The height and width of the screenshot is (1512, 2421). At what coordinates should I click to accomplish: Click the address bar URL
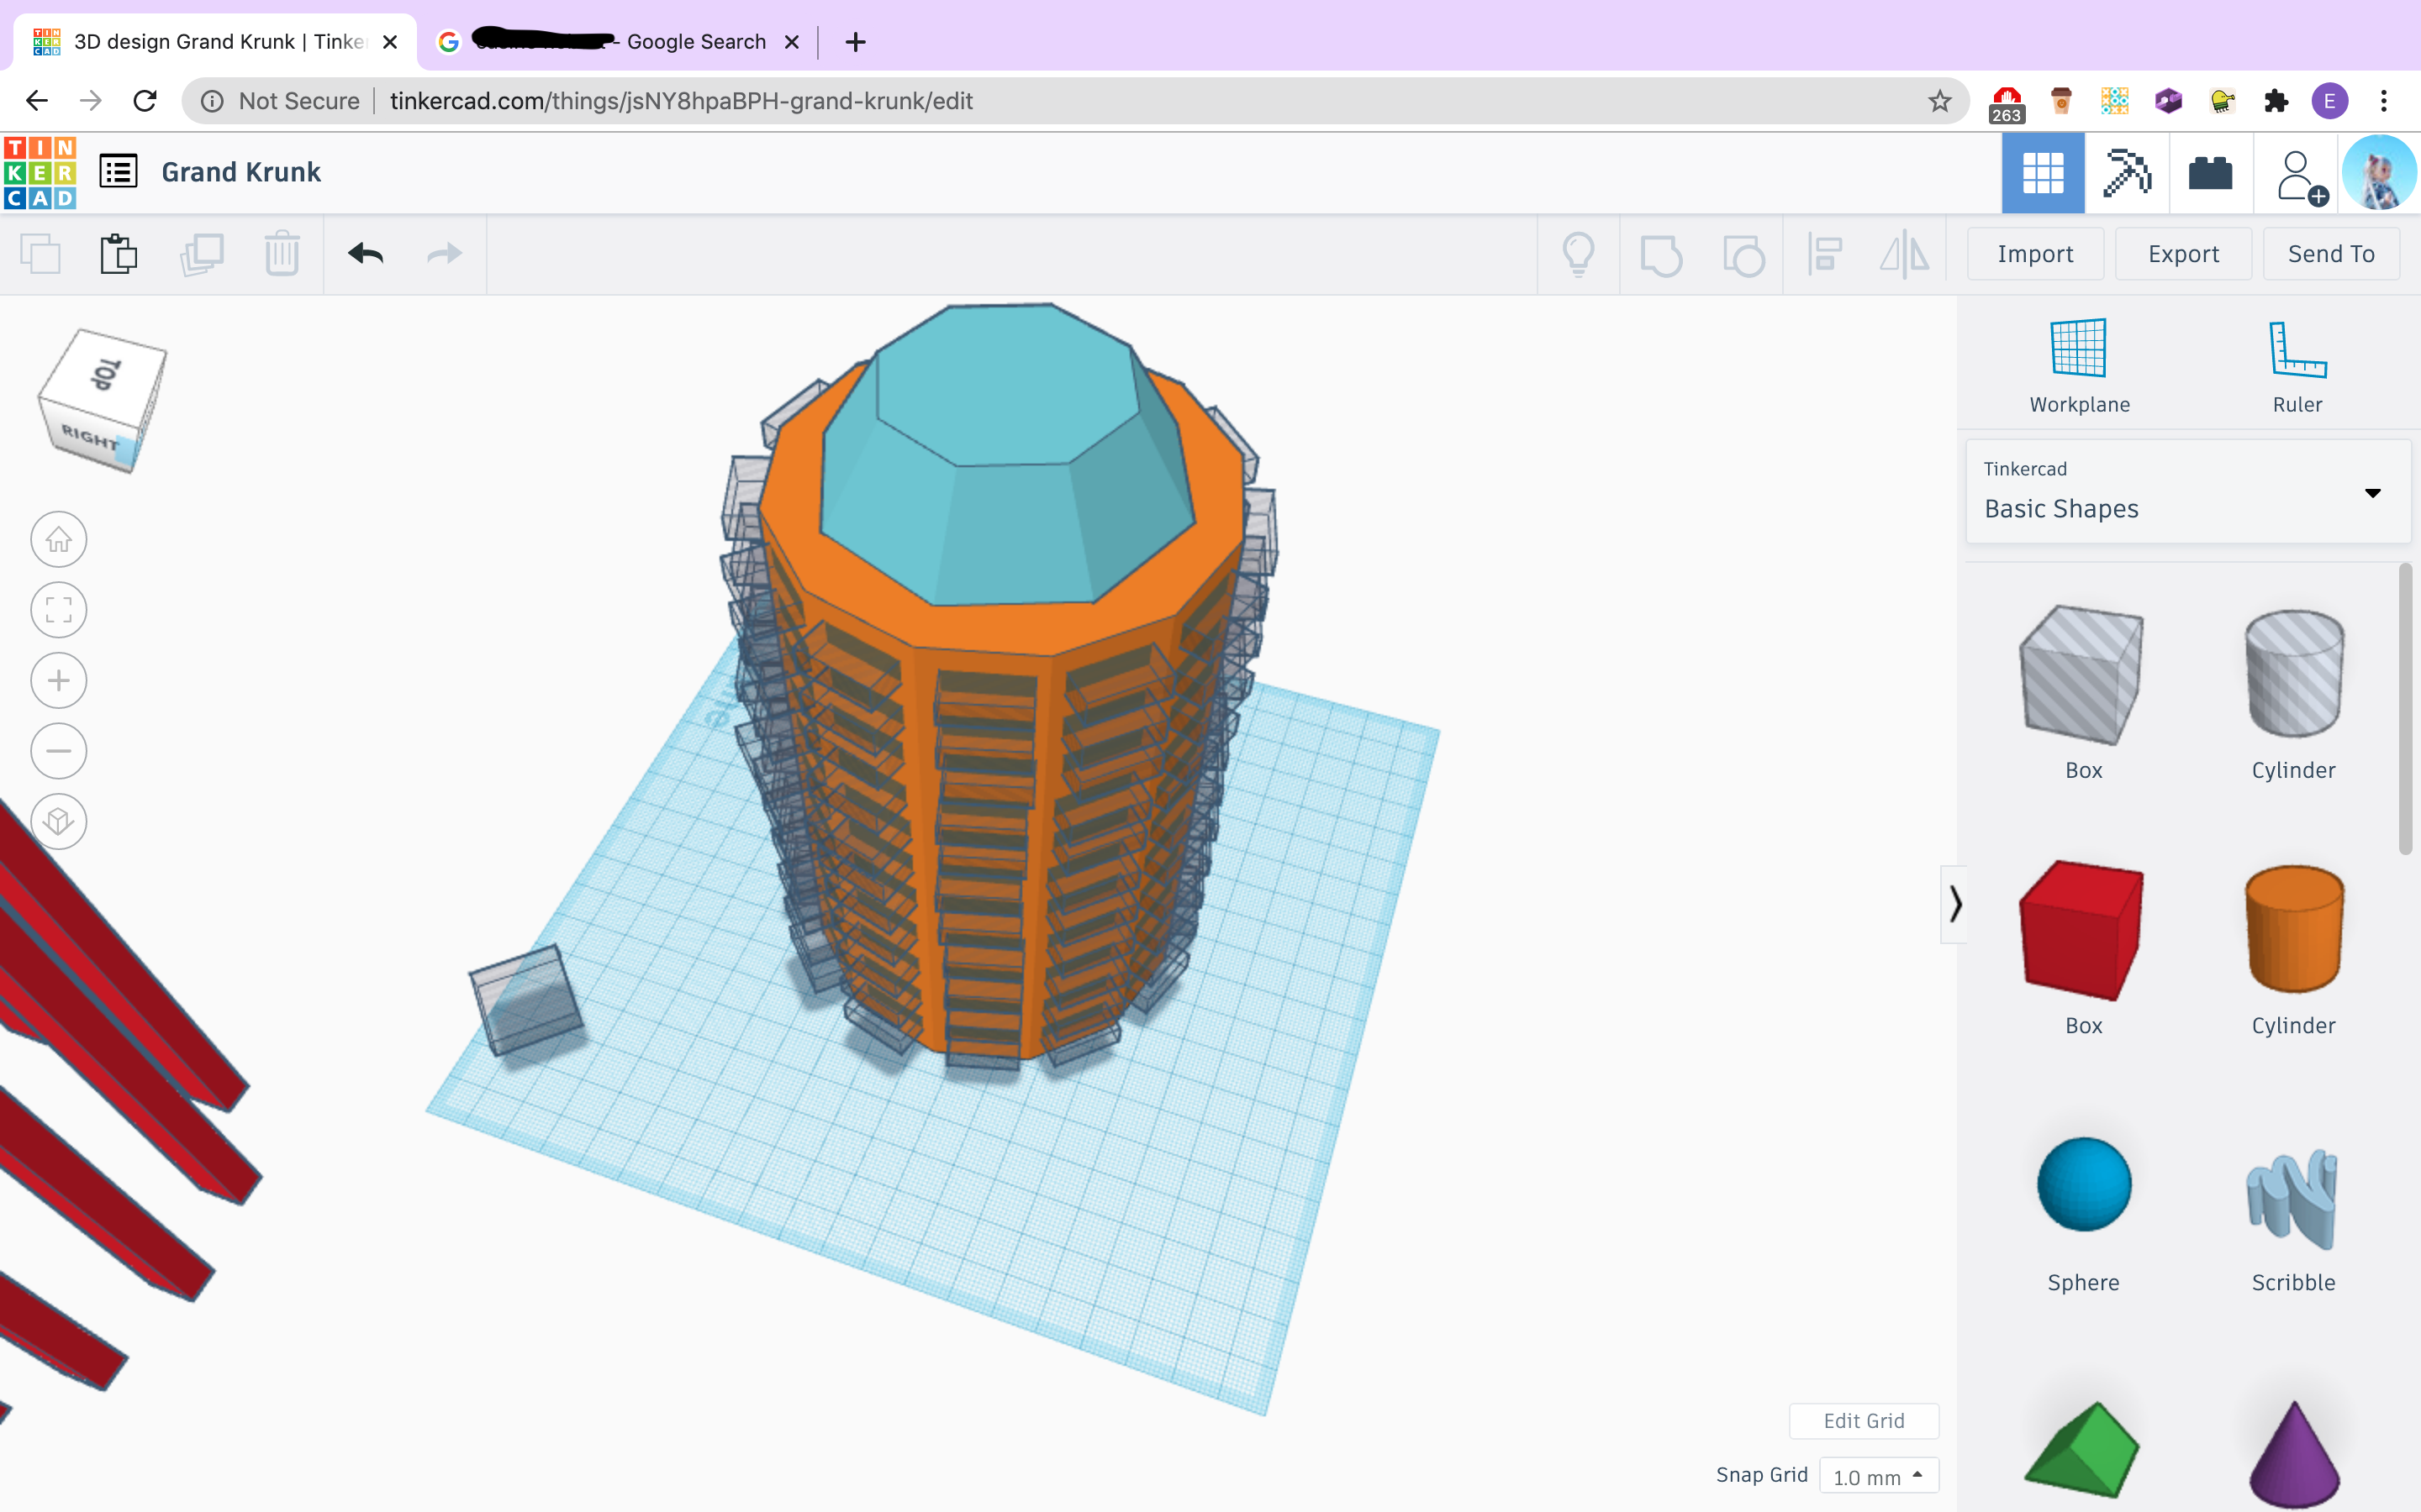tap(681, 101)
